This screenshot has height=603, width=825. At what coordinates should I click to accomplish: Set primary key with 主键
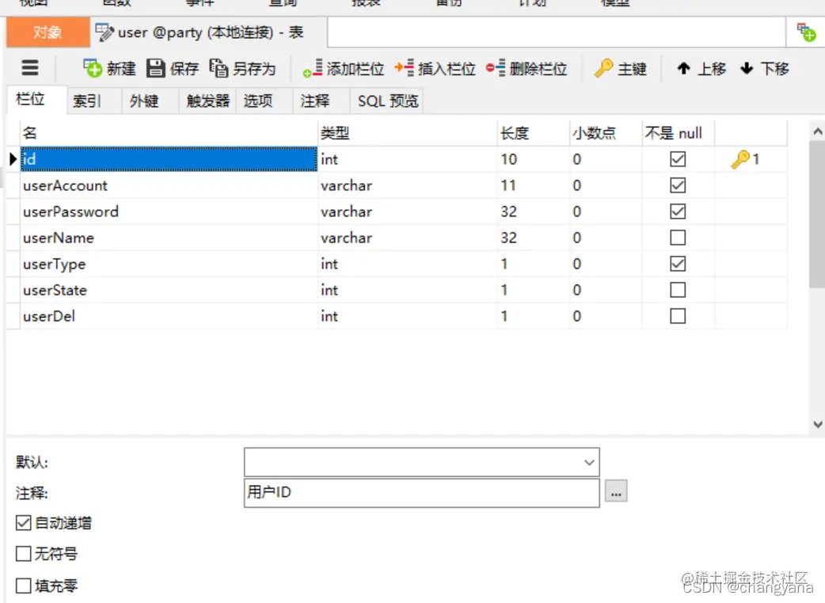[x=620, y=68]
